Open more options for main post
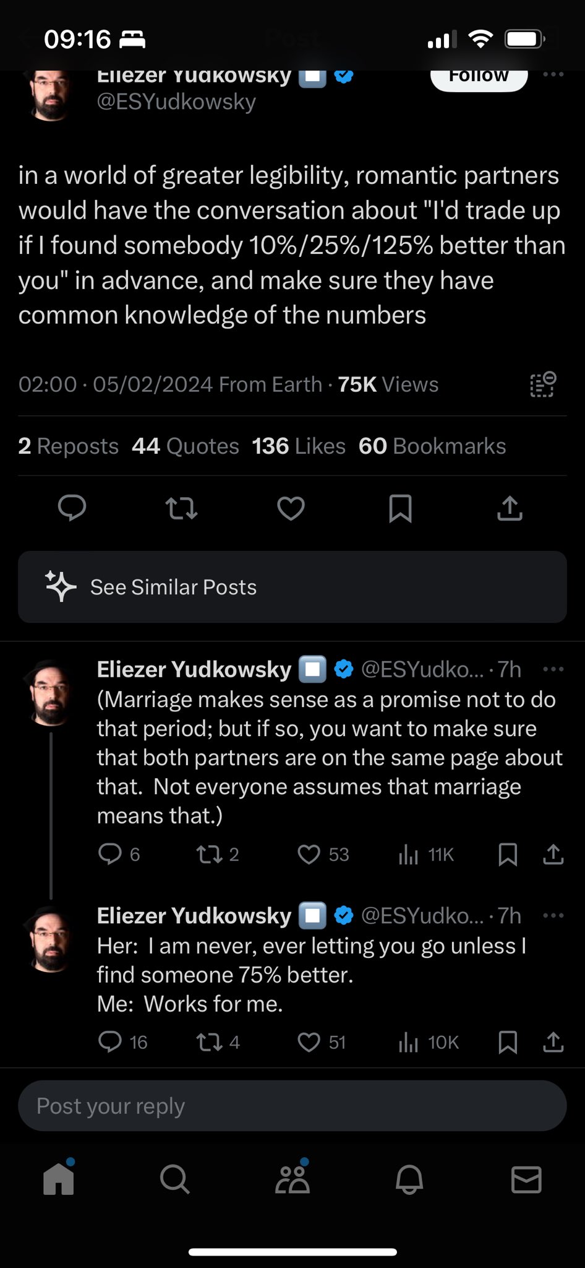 tap(553, 74)
